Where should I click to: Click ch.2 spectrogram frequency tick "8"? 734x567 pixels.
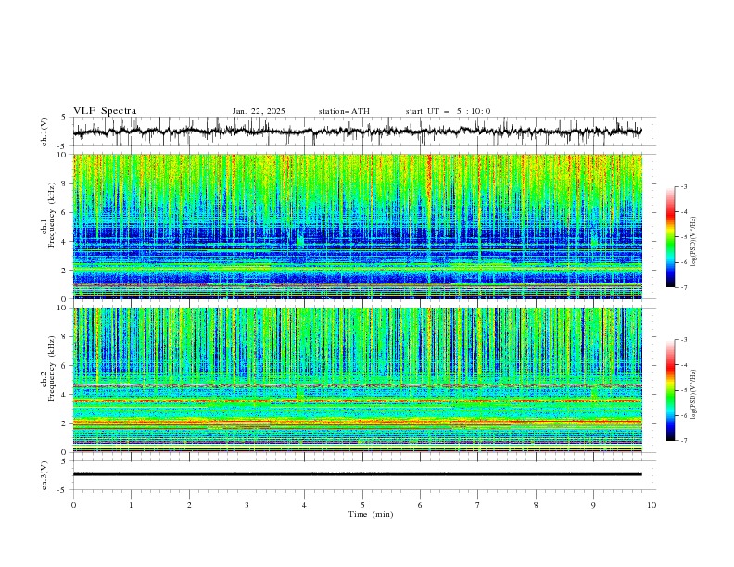coord(65,337)
